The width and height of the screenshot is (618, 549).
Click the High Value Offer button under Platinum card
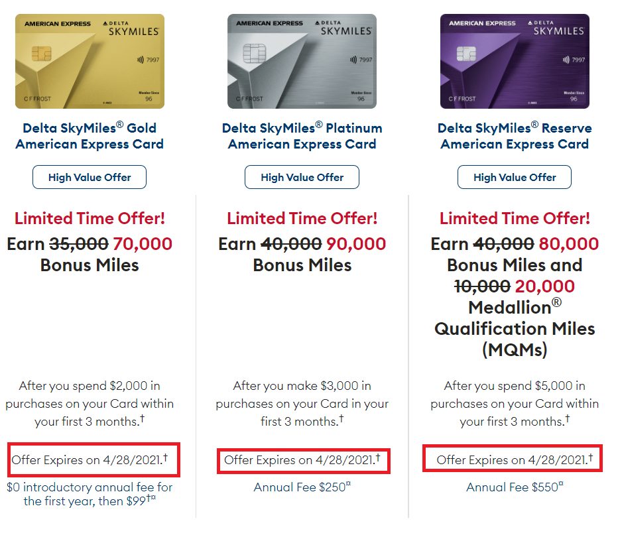click(302, 177)
